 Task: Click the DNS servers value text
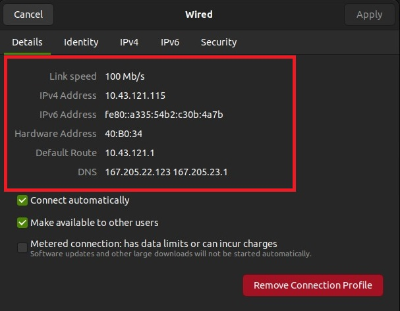click(166, 172)
